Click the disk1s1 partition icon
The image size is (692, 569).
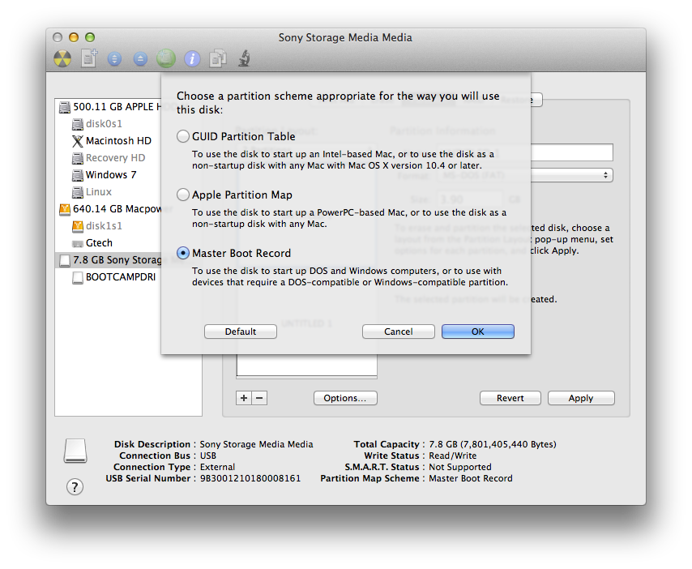point(78,226)
